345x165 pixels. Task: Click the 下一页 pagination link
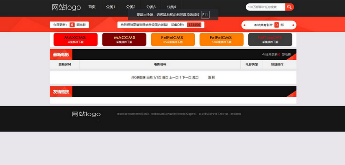[x=187, y=77]
